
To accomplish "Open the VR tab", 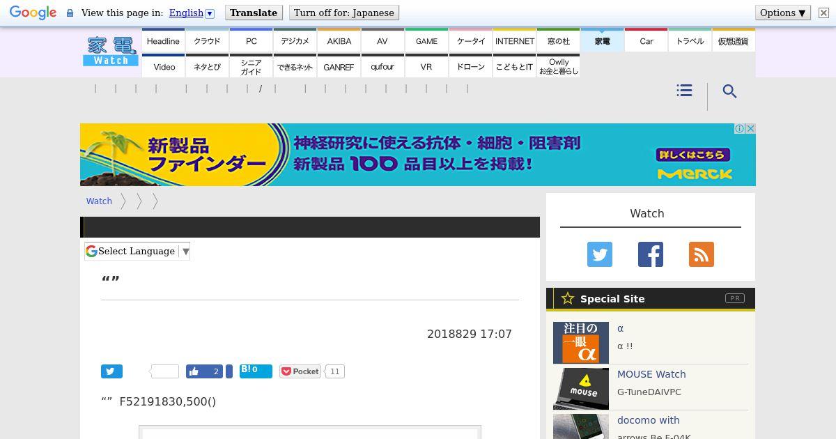I will pyautogui.click(x=426, y=66).
